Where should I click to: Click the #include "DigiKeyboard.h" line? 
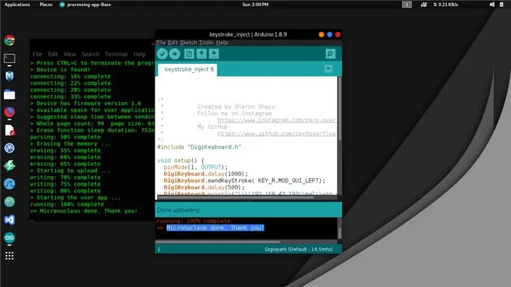coord(199,147)
